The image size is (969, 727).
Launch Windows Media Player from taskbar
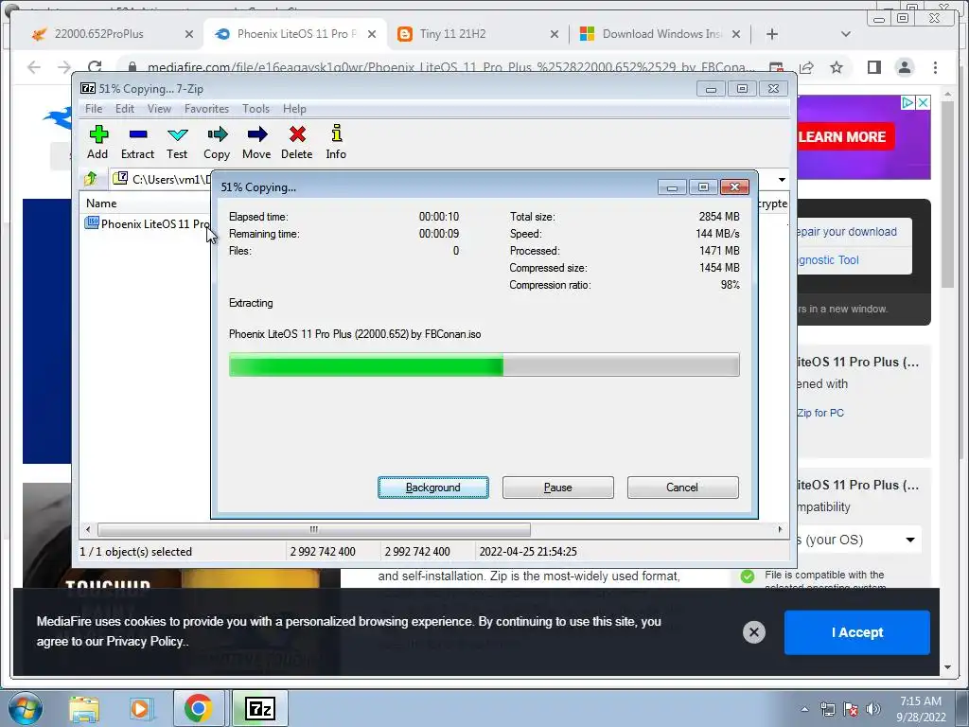point(140,709)
